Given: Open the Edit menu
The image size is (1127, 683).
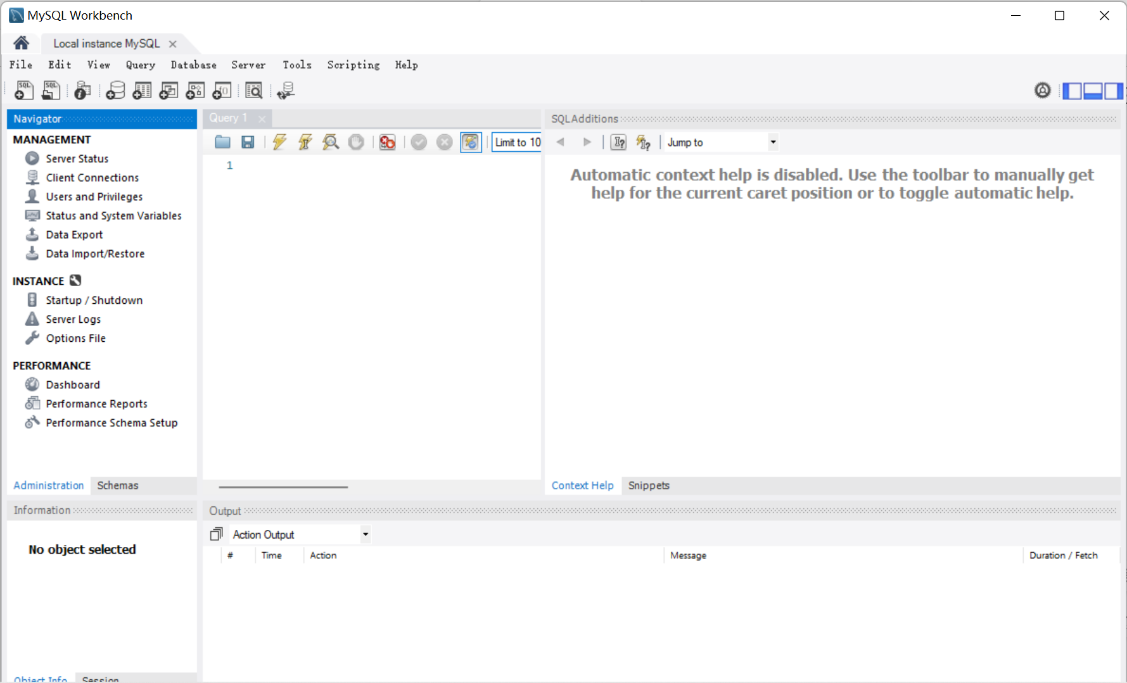Looking at the screenshot, I should [60, 65].
